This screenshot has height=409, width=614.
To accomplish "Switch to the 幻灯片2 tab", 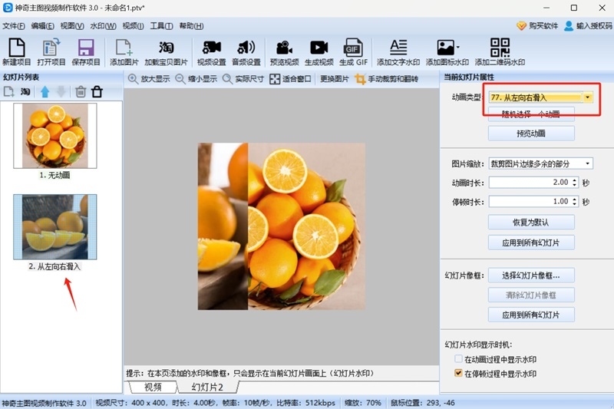I will tap(207, 387).
